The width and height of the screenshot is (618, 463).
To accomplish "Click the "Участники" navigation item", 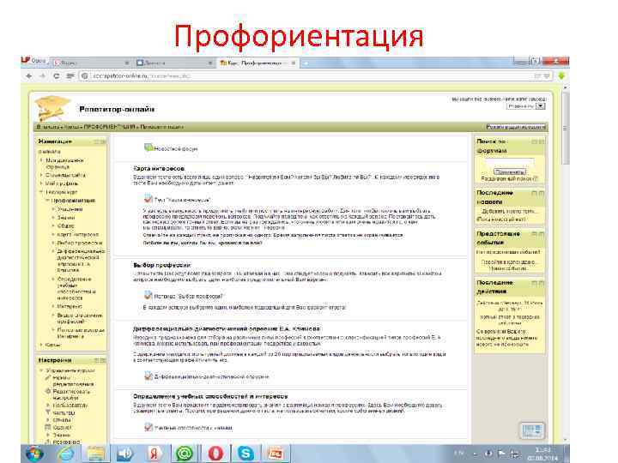I will tap(70, 209).
